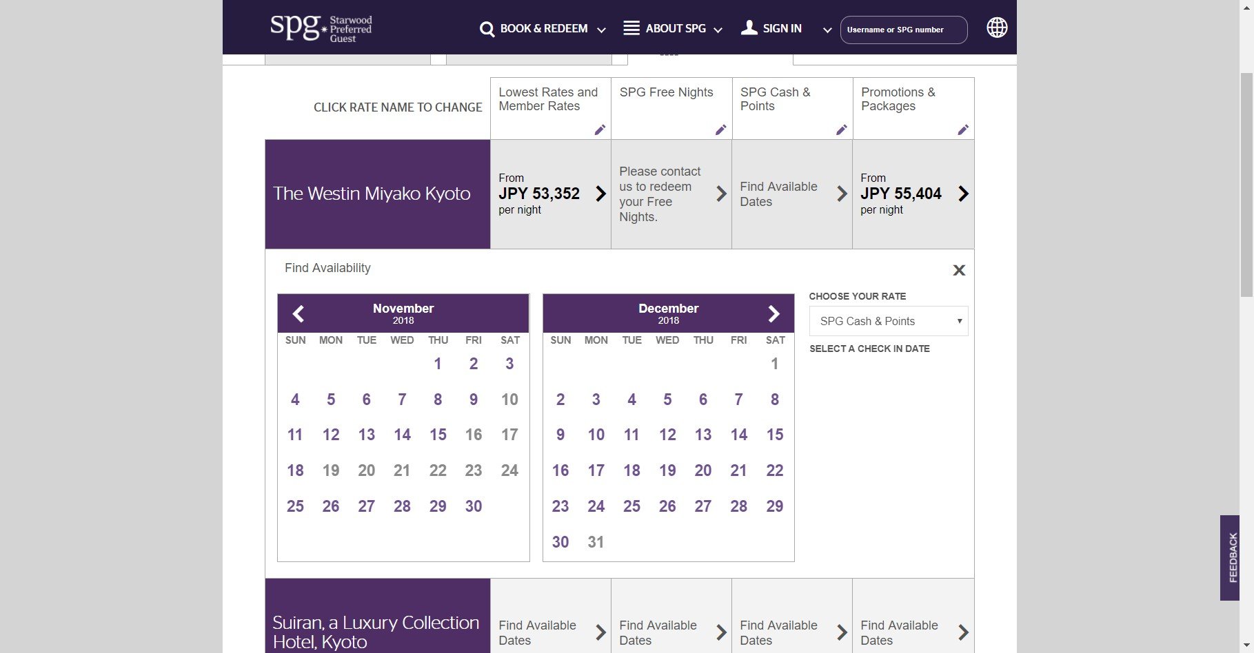Select December 18 in the calendar

point(632,470)
